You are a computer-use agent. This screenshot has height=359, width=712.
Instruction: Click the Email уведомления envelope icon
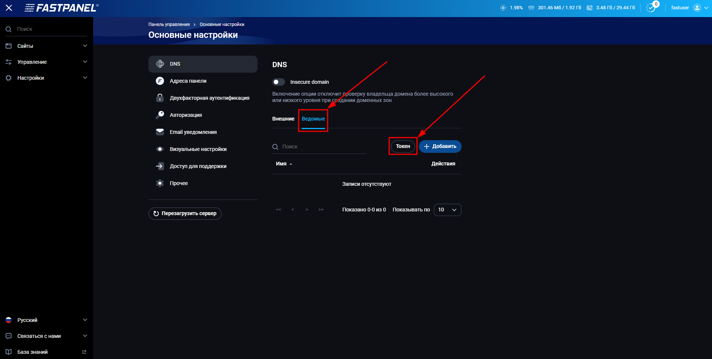point(160,132)
